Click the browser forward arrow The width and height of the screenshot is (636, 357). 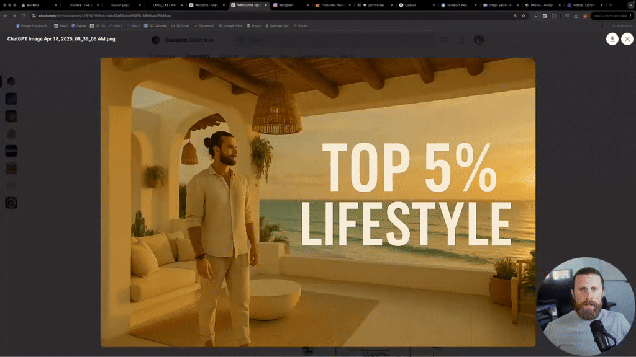(x=14, y=15)
